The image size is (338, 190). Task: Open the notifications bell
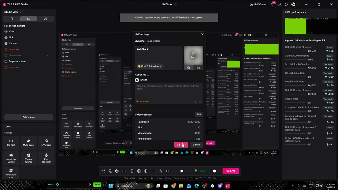(x=272, y=4)
